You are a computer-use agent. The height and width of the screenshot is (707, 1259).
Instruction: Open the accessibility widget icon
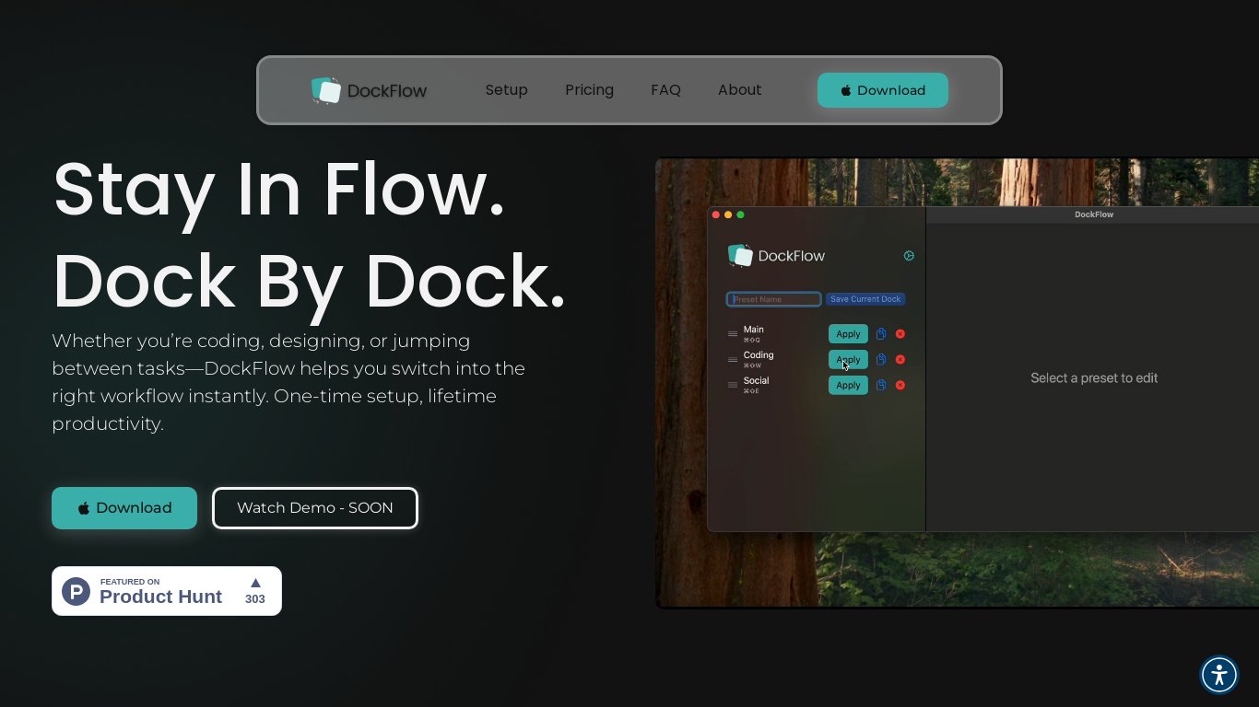coord(1219,675)
